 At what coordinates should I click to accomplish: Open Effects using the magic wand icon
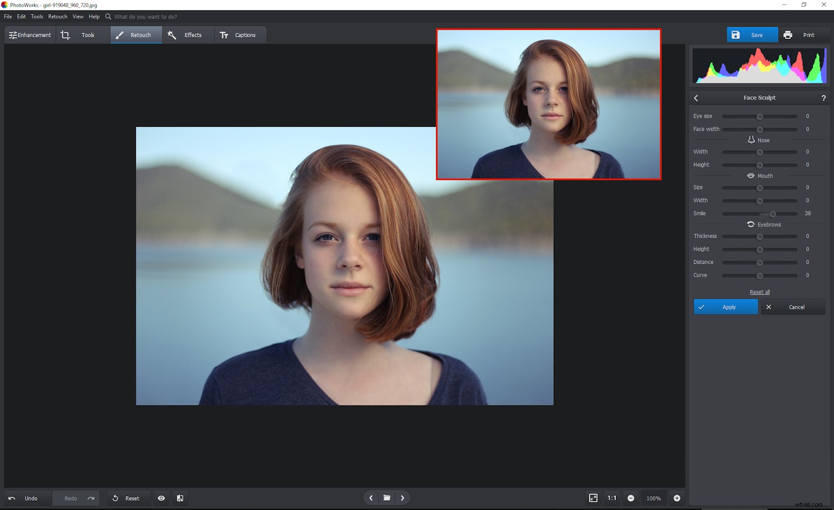(171, 34)
